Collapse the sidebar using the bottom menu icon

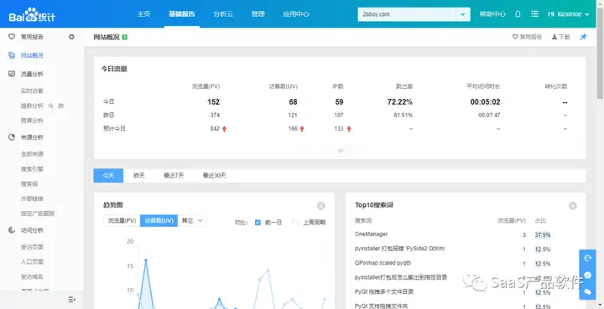click(x=71, y=300)
